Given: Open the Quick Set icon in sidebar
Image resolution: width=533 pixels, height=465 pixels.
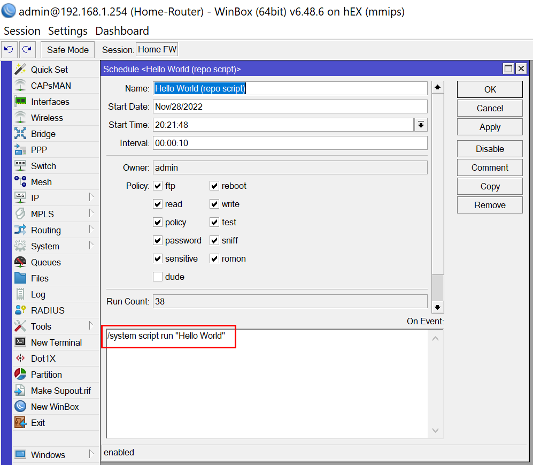Looking at the screenshot, I should pos(20,70).
